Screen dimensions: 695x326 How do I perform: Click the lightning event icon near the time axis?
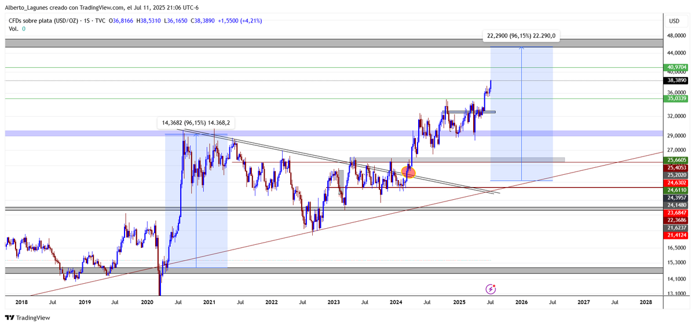(491, 288)
